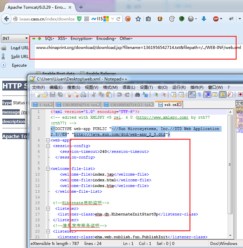Screen dimensions: 243x248
Task: Collapse the web-app fold marker on line 4
Action: click(48, 140)
